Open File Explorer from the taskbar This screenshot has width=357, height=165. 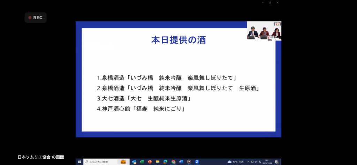point(158,162)
